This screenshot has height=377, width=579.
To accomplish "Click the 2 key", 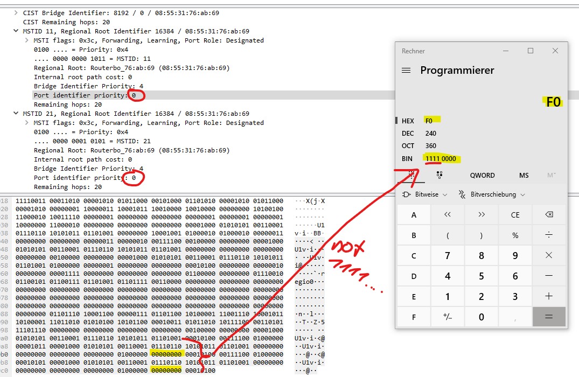I will (x=482, y=296).
